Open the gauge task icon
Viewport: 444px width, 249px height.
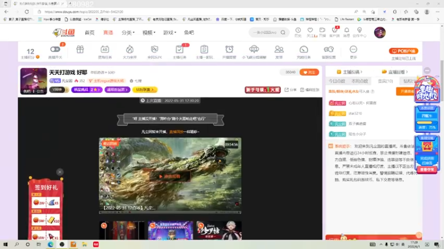click(x=304, y=49)
